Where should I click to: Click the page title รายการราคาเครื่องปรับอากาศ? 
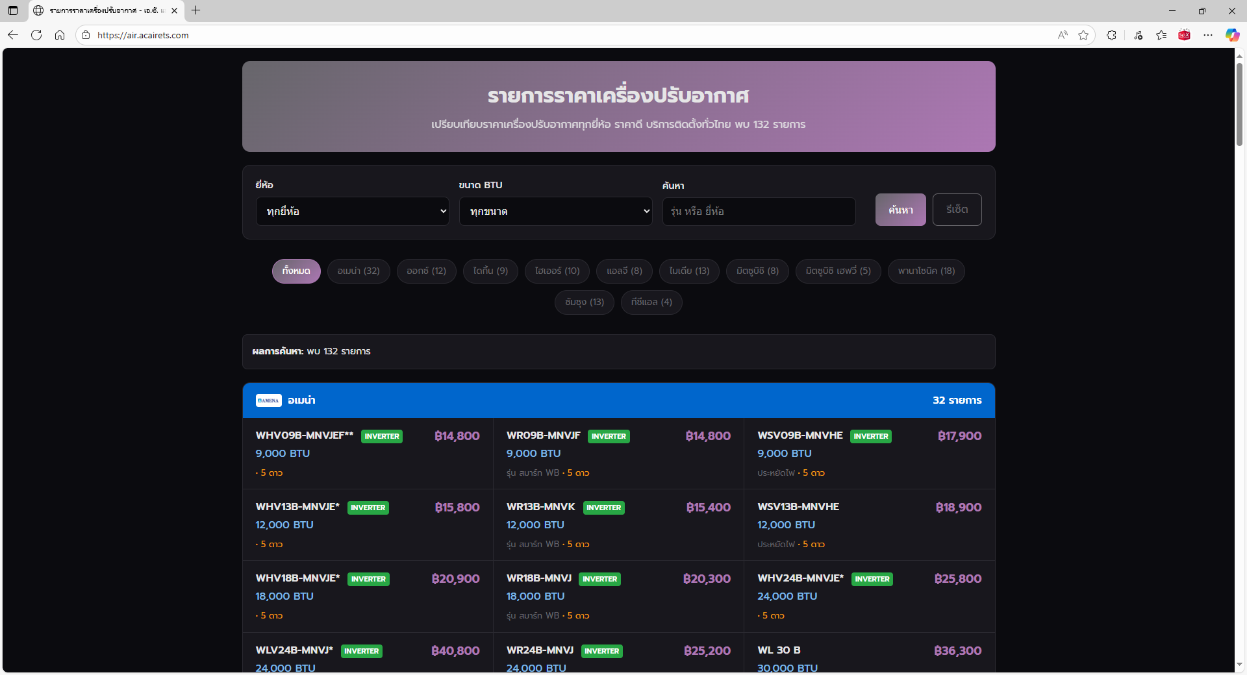(618, 96)
